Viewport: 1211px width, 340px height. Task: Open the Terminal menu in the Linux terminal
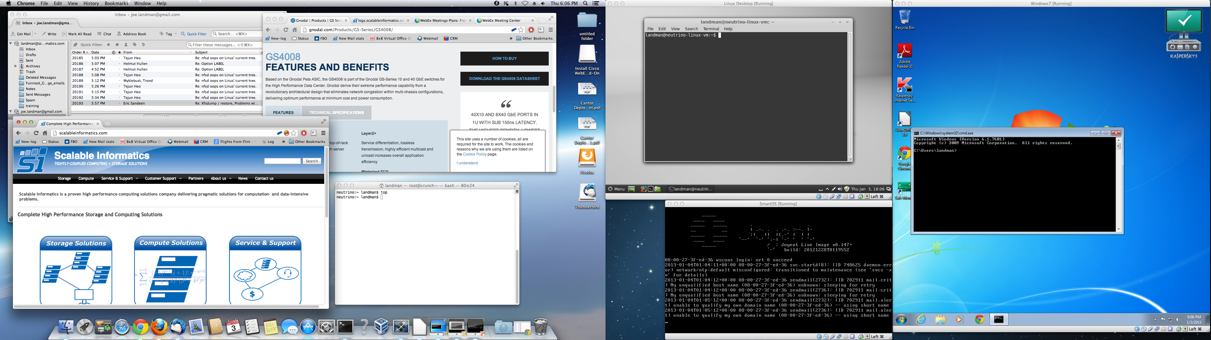pyautogui.click(x=711, y=29)
